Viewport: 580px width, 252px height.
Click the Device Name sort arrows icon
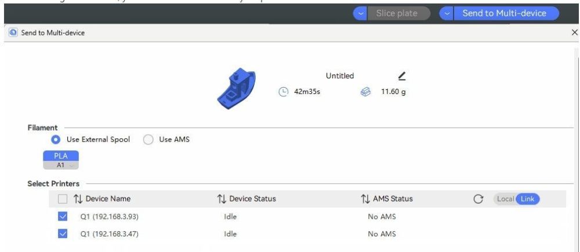(78, 199)
